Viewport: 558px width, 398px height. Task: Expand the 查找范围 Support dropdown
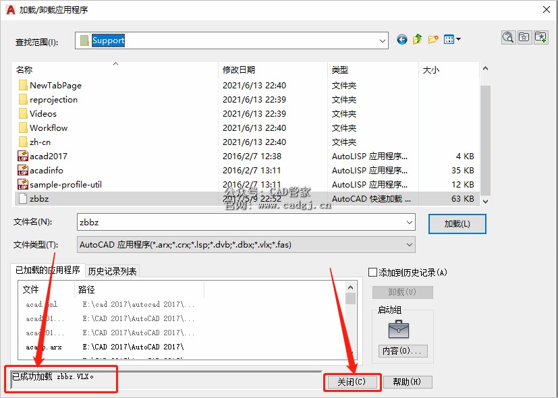(x=383, y=40)
